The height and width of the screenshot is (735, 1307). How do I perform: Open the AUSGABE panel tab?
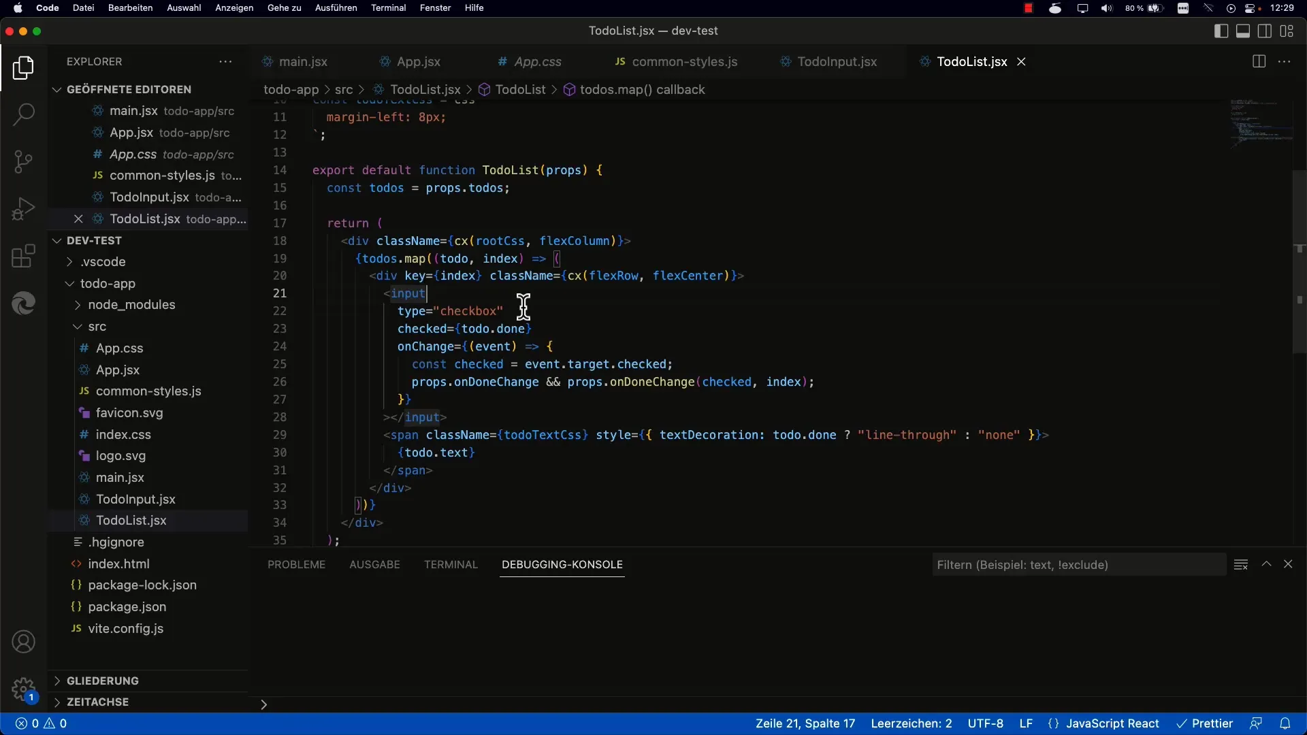(374, 565)
